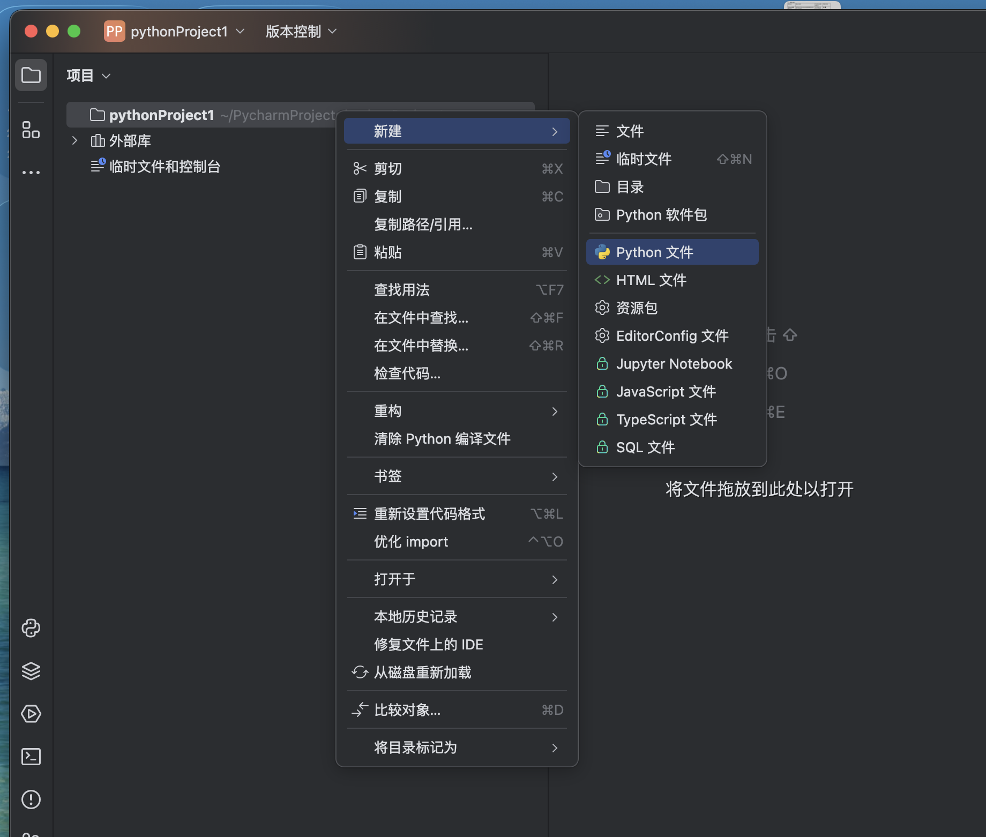Expand the 书签 submenu arrow
This screenshot has height=837, width=986.
click(555, 476)
